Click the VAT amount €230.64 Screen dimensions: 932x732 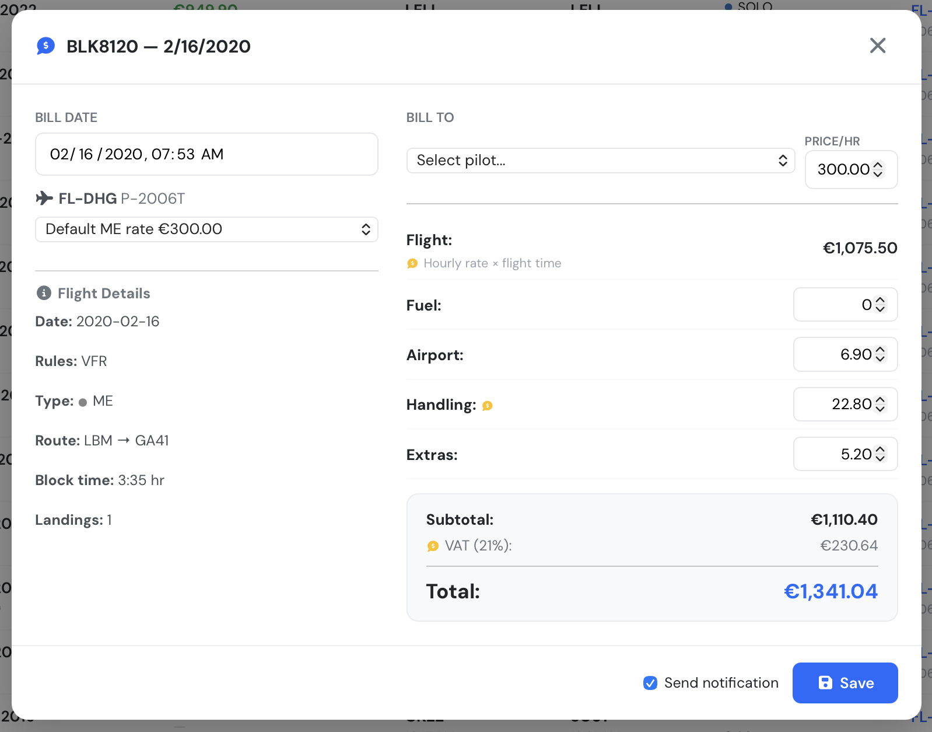click(849, 546)
